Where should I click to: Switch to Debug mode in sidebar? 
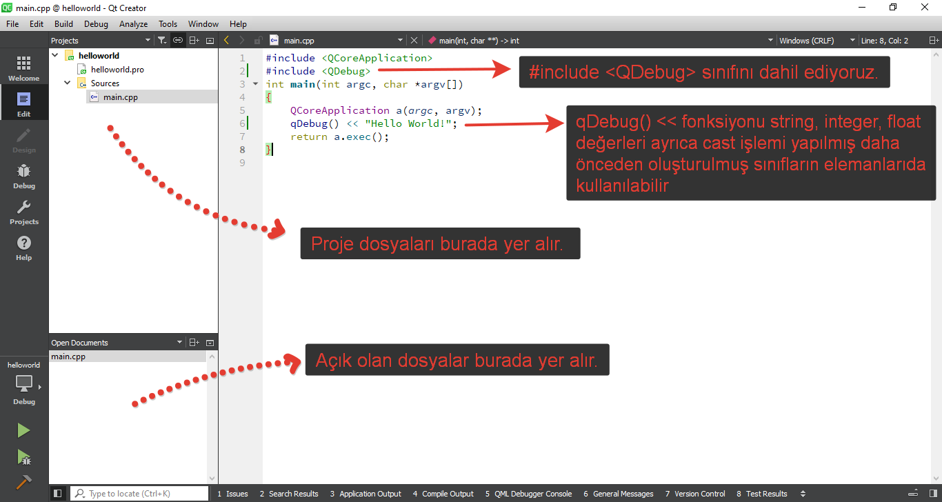tap(23, 177)
